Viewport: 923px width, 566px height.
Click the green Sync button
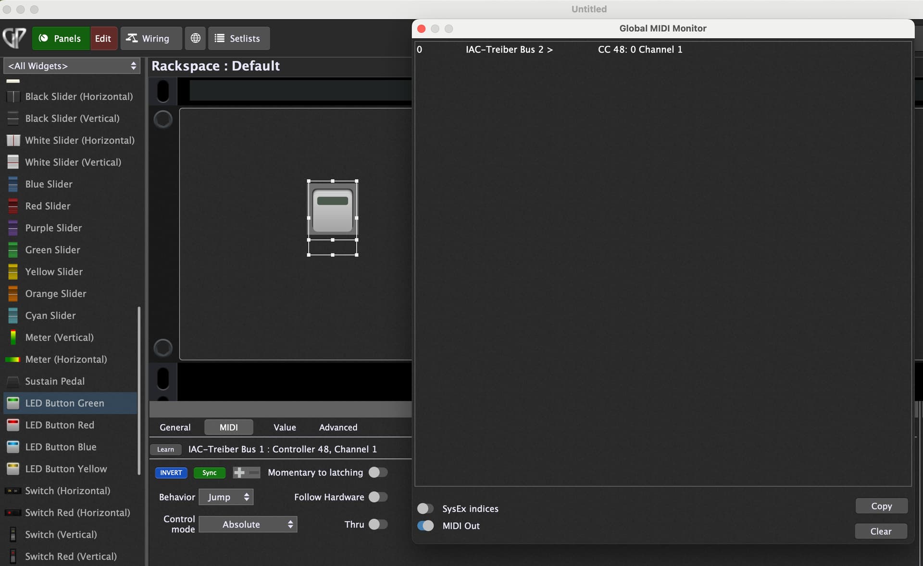point(209,473)
